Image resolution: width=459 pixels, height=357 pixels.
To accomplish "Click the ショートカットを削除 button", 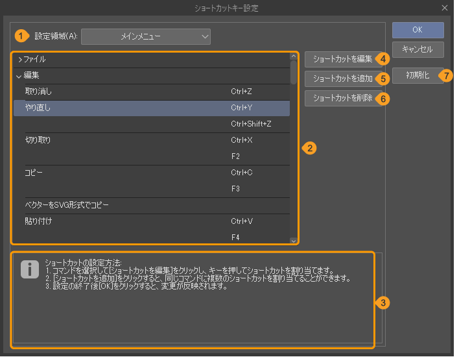I will coord(342,98).
